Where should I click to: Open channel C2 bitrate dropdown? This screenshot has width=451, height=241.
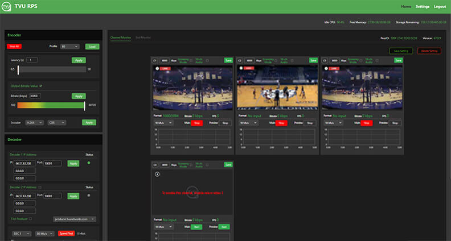click(248, 123)
